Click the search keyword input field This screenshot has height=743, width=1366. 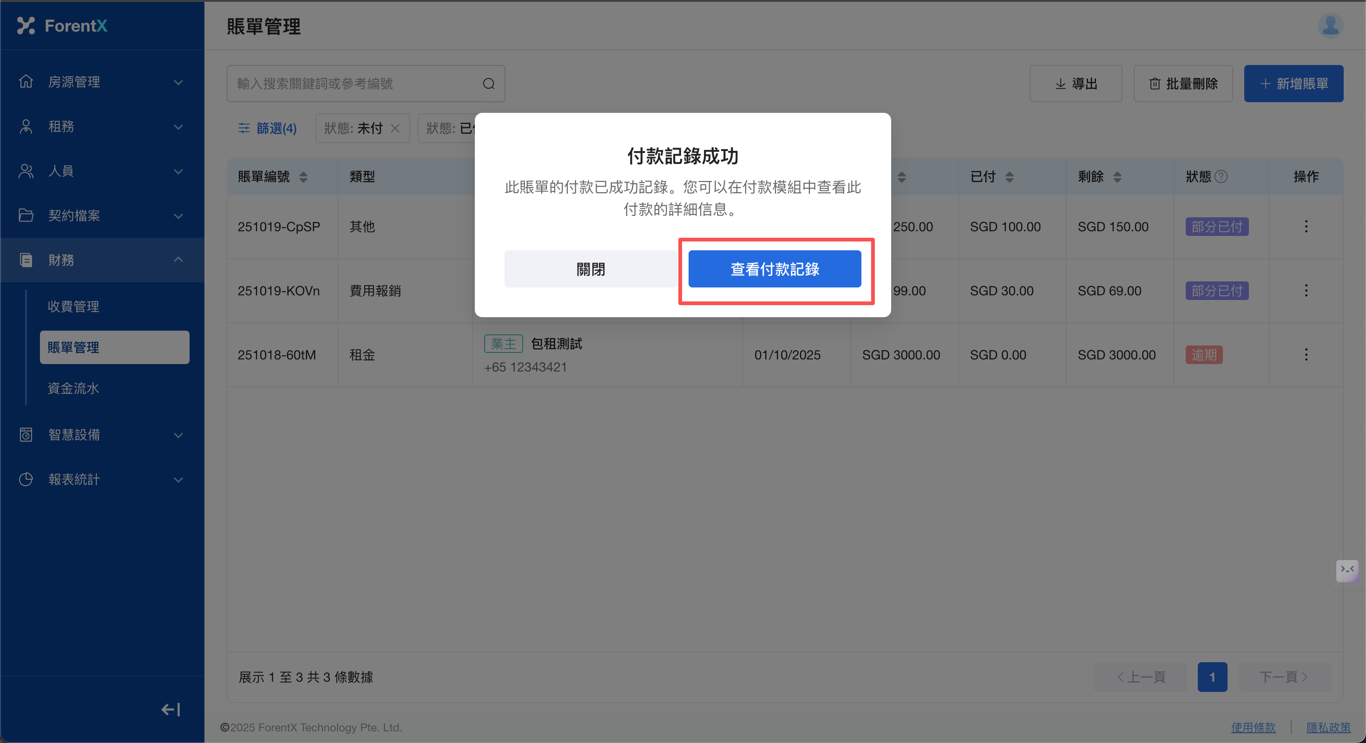pyautogui.click(x=355, y=84)
